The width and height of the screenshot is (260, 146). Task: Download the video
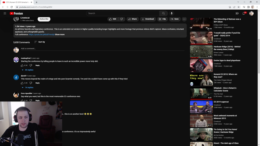click(148, 19)
